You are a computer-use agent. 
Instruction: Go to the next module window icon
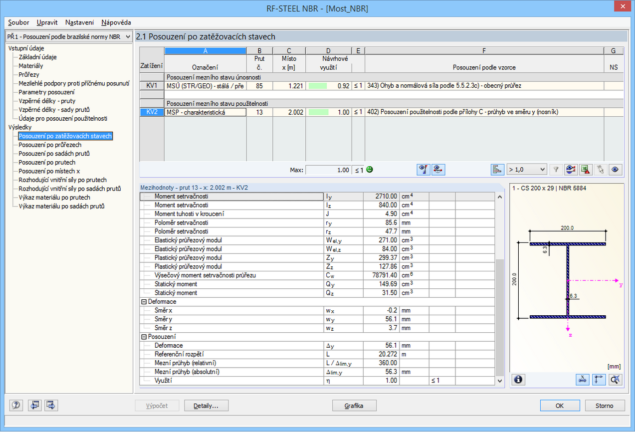click(x=51, y=406)
